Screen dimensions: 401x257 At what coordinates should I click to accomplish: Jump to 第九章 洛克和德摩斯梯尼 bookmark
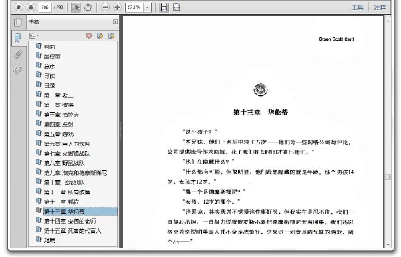[x=76, y=173]
